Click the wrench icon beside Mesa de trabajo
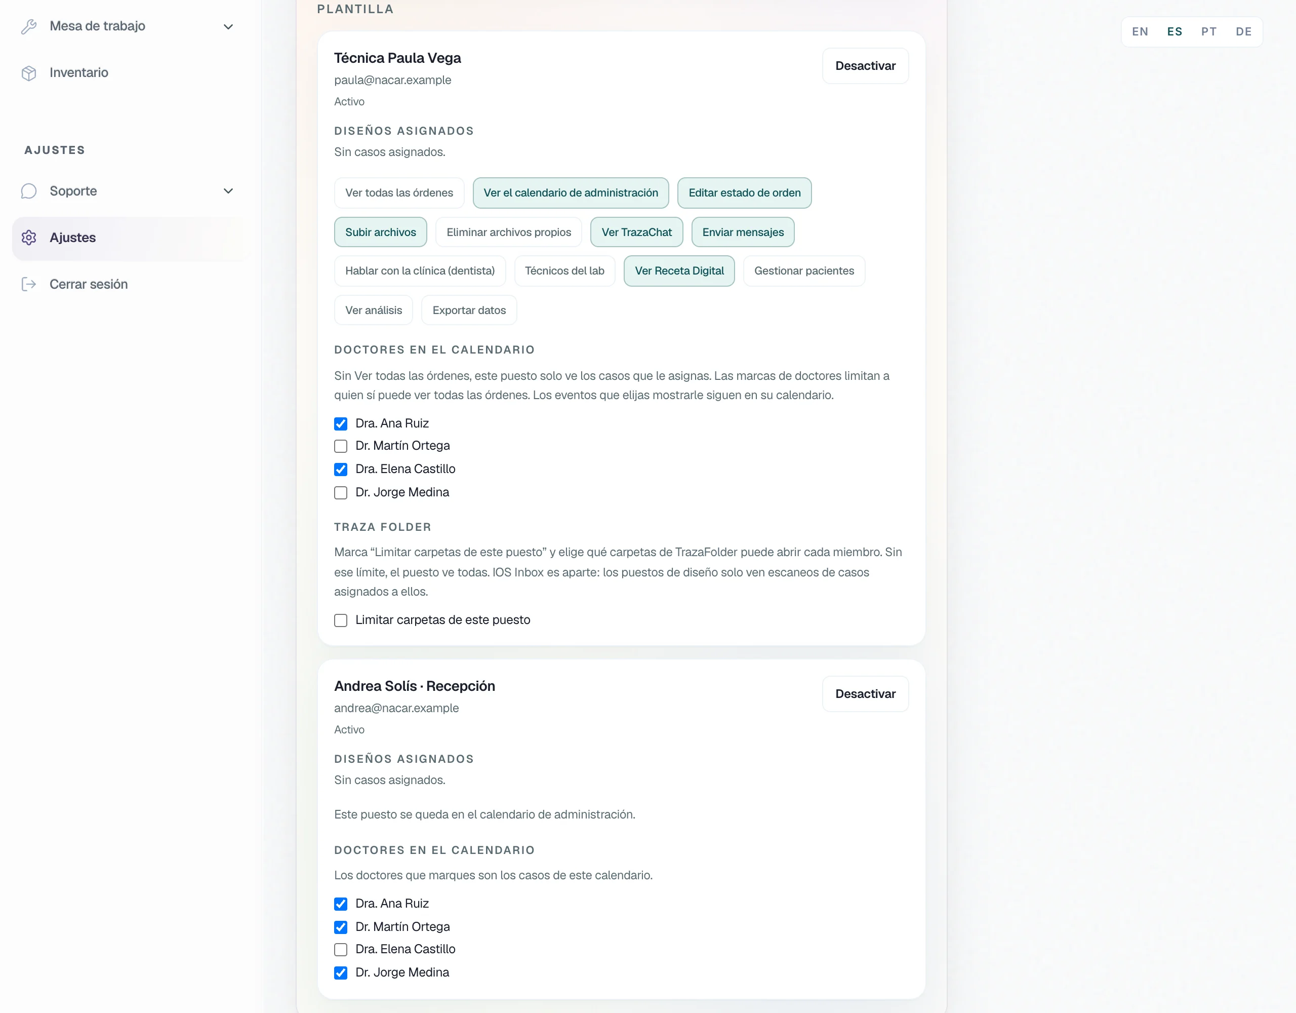Screen dimensions: 1296x1013 tap(28, 26)
